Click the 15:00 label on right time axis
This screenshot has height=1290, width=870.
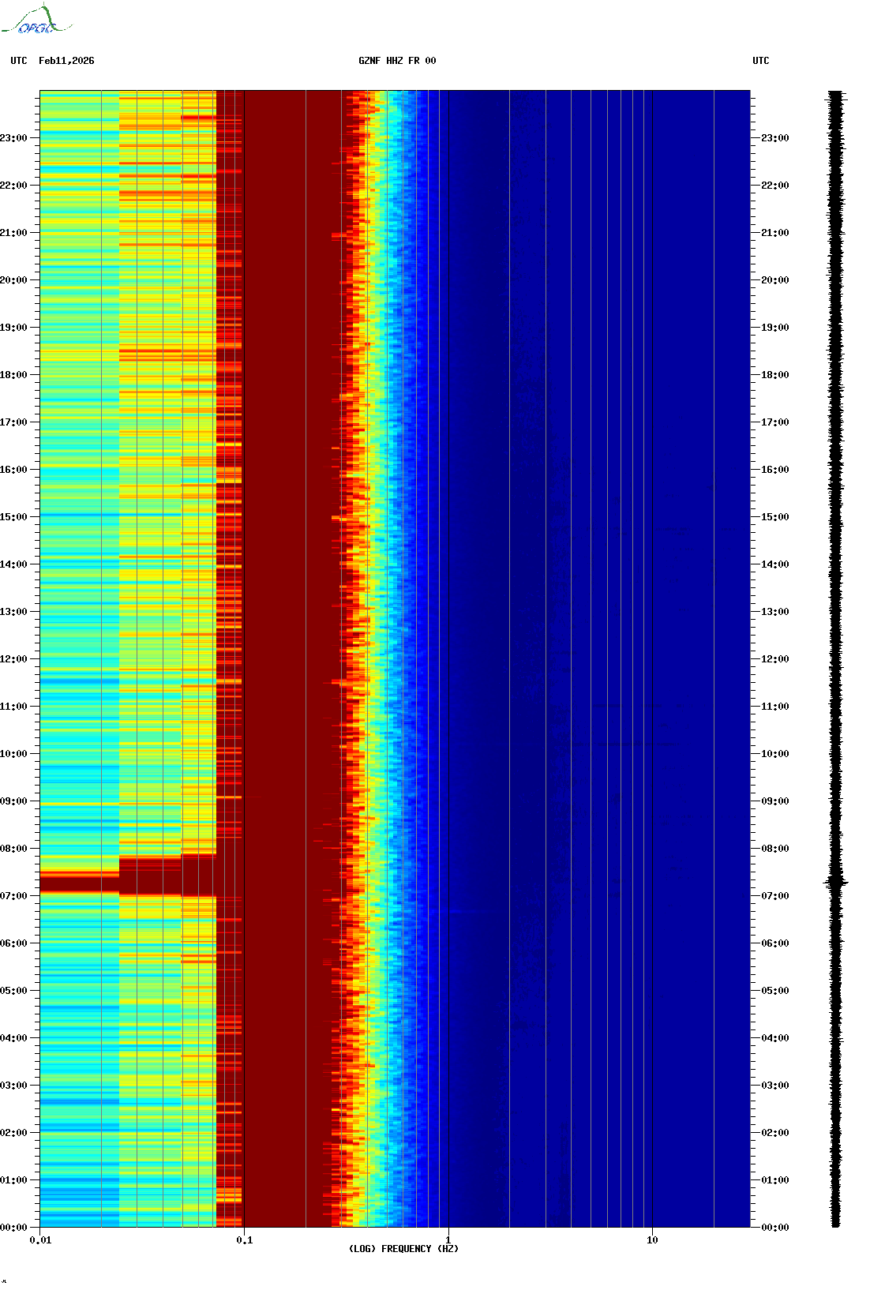(774, 517)
